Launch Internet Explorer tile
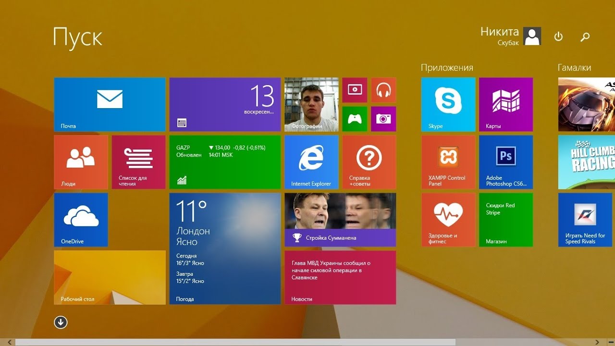The height and width of the screenshot is (346, 615). (x=311, y=162)
